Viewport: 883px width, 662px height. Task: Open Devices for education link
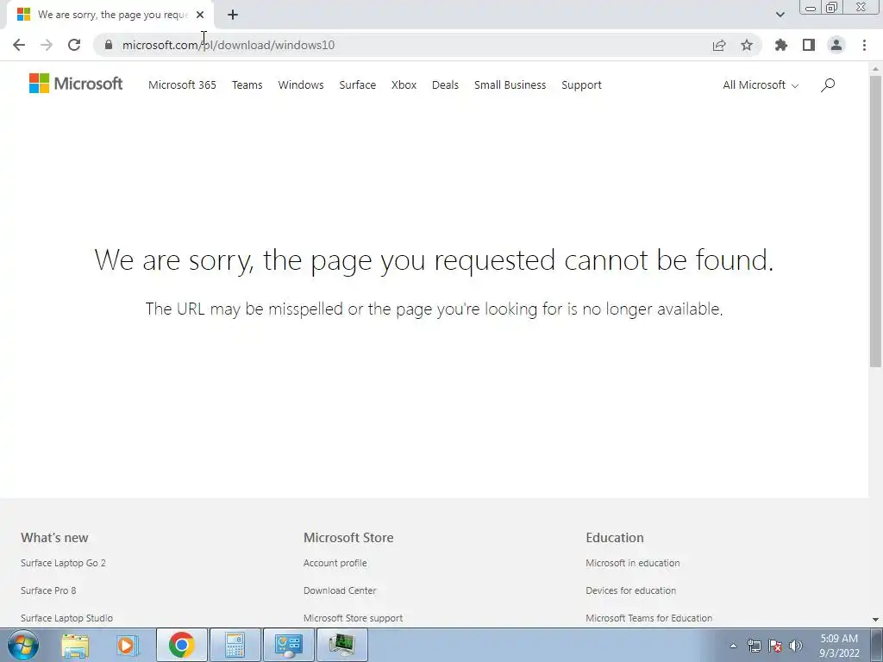630,590
